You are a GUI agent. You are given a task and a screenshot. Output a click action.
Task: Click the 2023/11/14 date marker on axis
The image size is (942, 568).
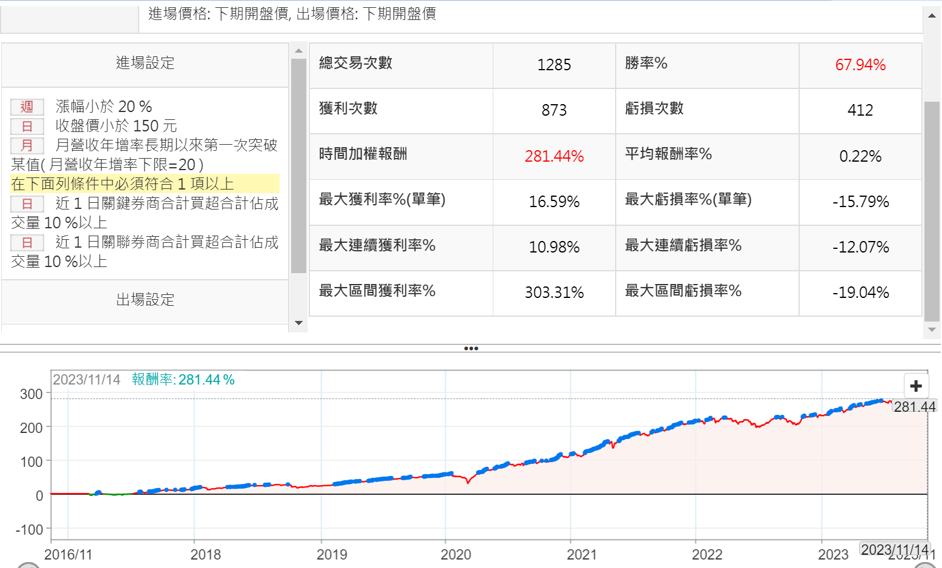(894, 549)
